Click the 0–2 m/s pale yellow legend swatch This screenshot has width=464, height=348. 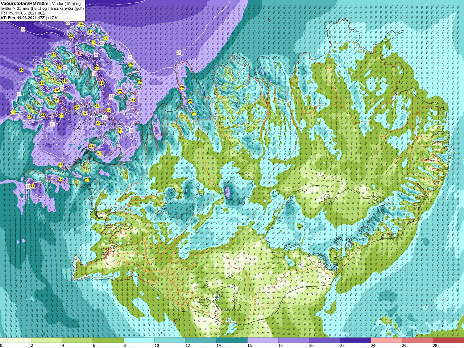click(16, 340)
